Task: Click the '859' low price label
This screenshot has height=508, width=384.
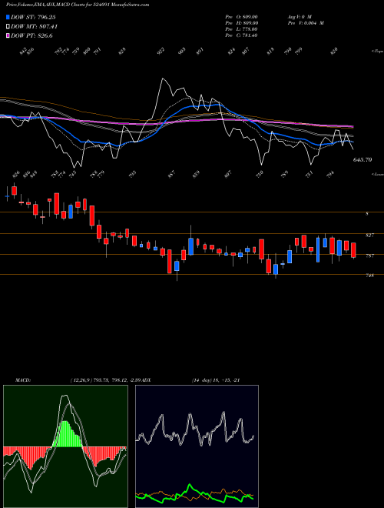Action: [197, 174]
